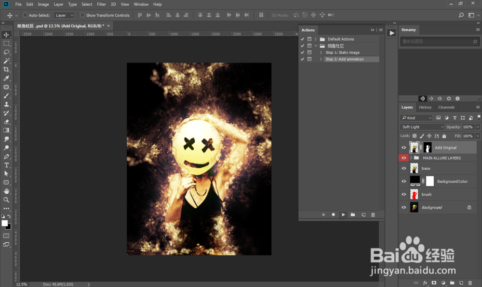The height and width of the screenshot is (287, 482).
Task: Stop the action playback or recording
Action: pos(323,214)
